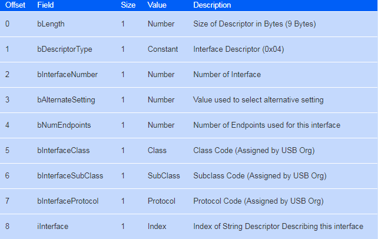Screen dimensions: 378x239
Task: Click the 'Number' value in bAlternateSetting row
Action: [161, 100]
